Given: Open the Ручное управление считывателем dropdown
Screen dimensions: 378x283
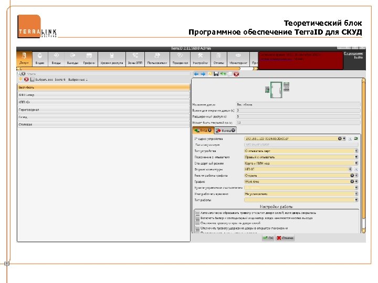Looking at the screenshot, I should [356, 188].
